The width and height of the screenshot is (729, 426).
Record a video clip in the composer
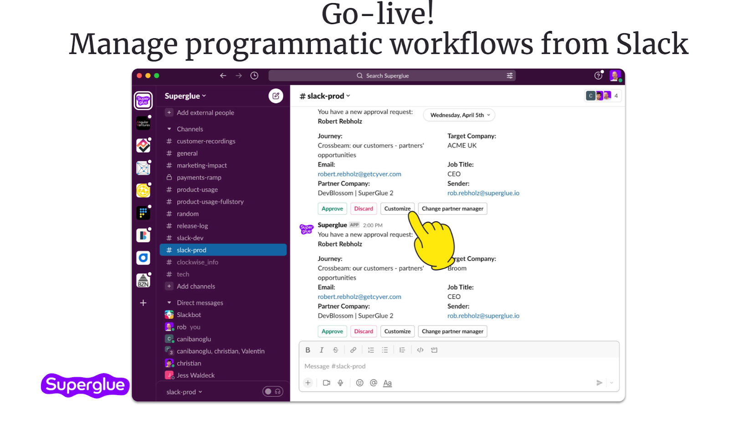[326, 383]
